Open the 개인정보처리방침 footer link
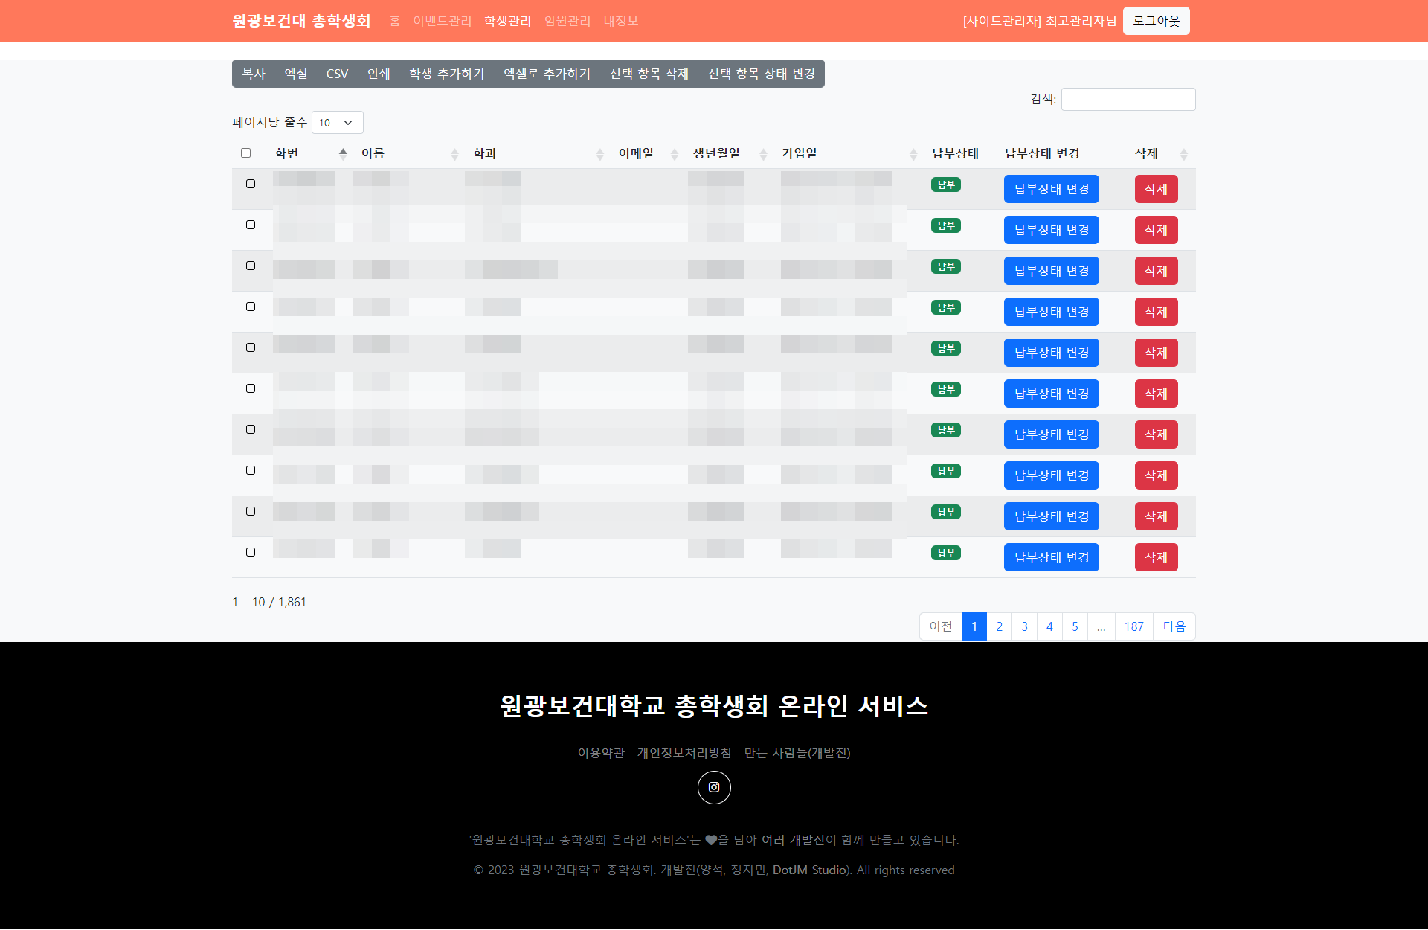This screenshot has width=1428, height=930. point(684,753)
